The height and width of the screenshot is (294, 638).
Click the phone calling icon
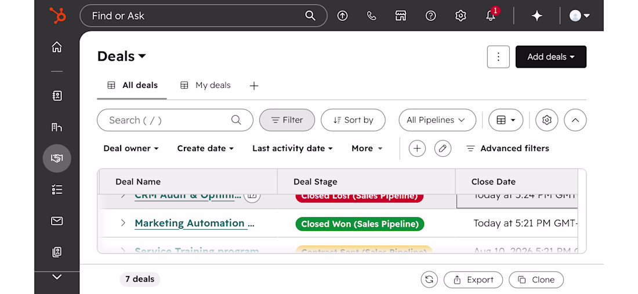tap(371, 16)
